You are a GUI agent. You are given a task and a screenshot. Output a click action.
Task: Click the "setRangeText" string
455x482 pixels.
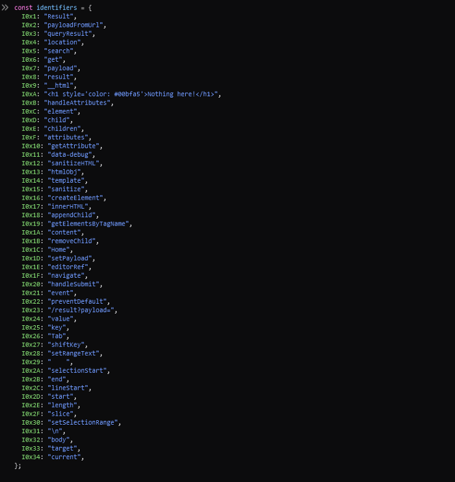(75, 353)
